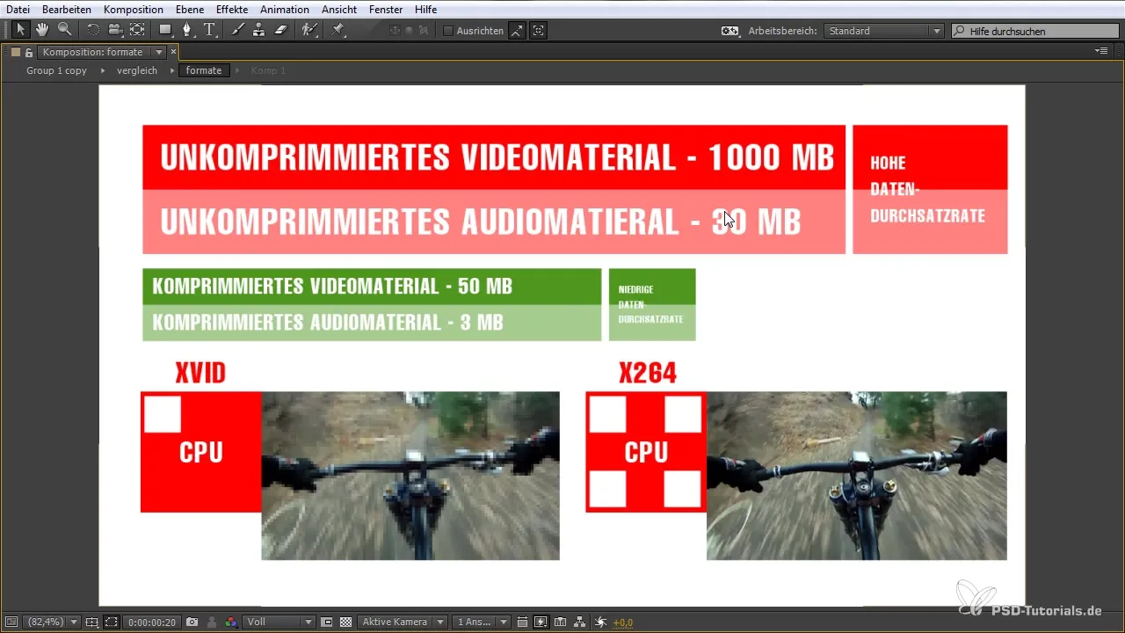1125x633 pixels.
Task: Select the Rotation tool
Action: [x=93, y=30]
